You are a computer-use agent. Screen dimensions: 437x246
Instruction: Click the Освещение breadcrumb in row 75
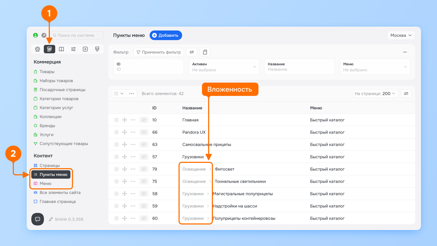coord(194,181)
